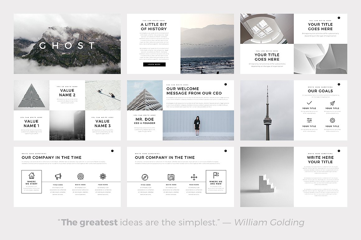The width and height of the screenshot is (361, 240).
Task: Select the gear icon under Our Goals
Action: tap(332, 121)
